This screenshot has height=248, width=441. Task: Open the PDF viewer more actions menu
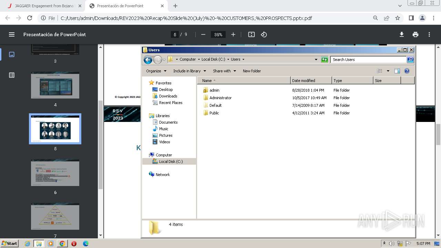tap(429, 34)
